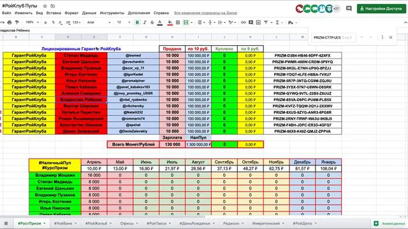Switch to Офисы sheet tab
The width and height of the screenshot is (408, 229).
pyautogui.click(x=129, y=223)
